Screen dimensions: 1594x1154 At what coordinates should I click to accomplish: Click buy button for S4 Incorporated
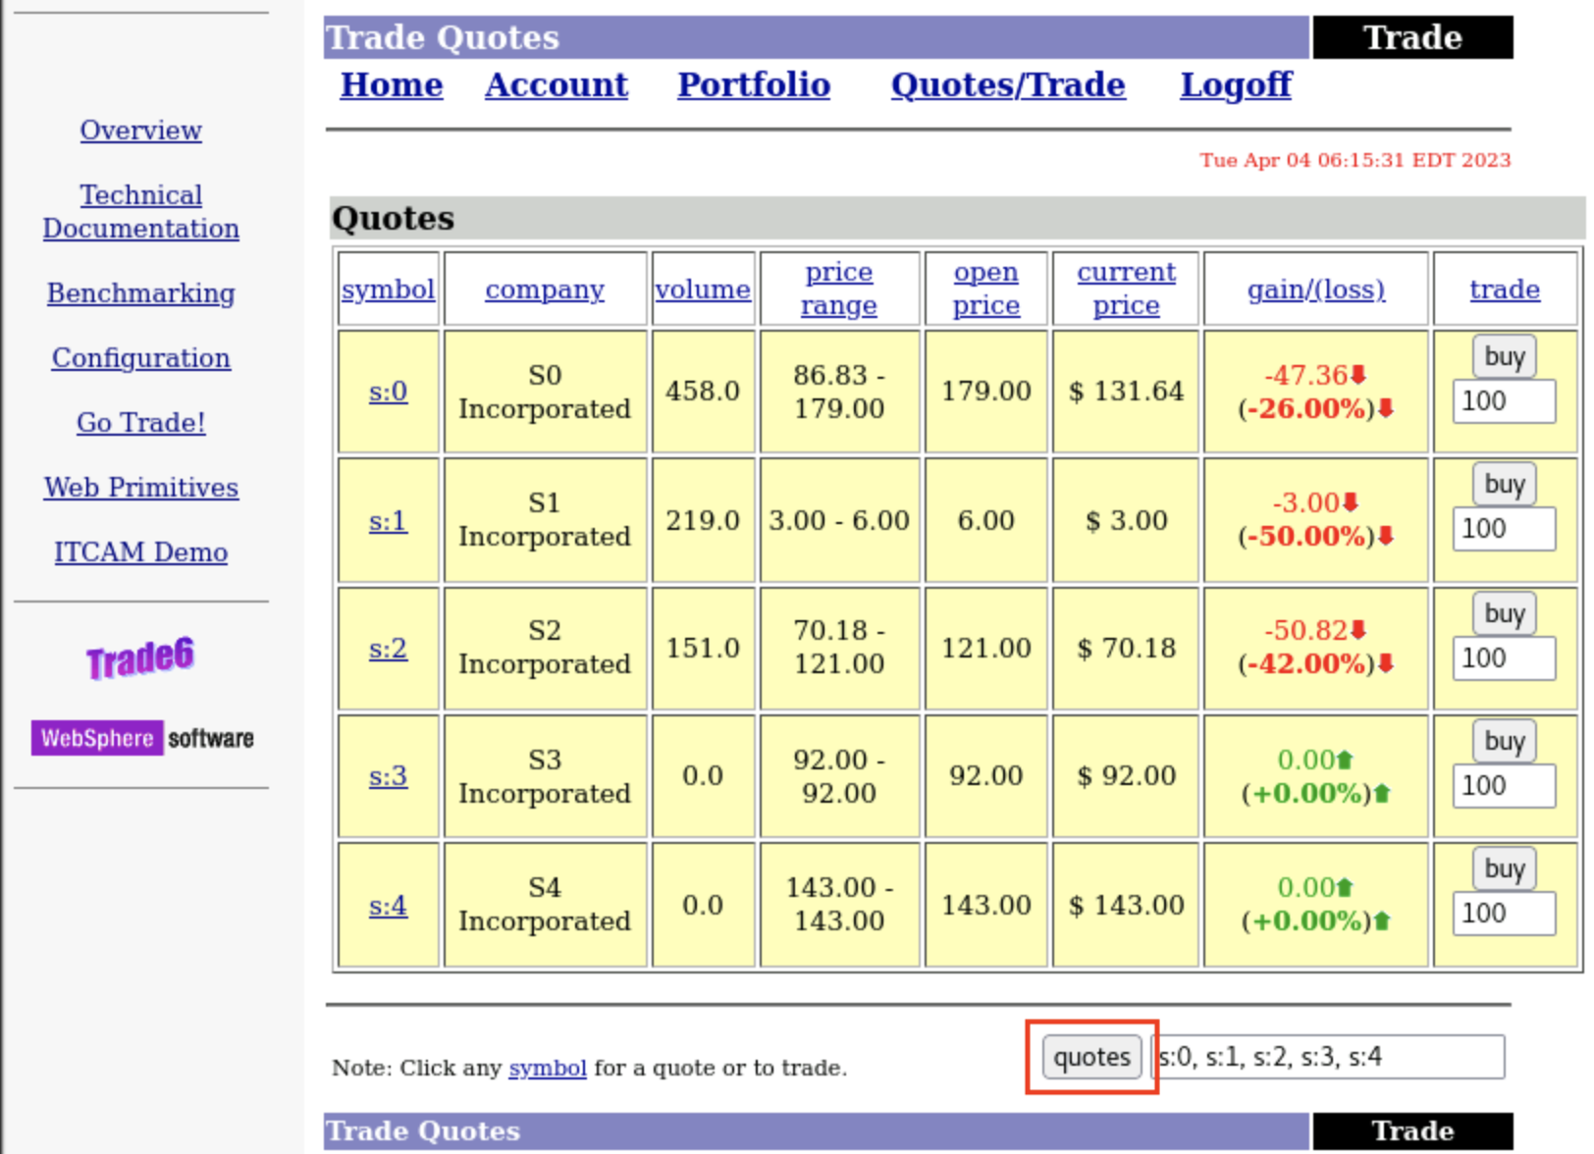(1505, 868)
